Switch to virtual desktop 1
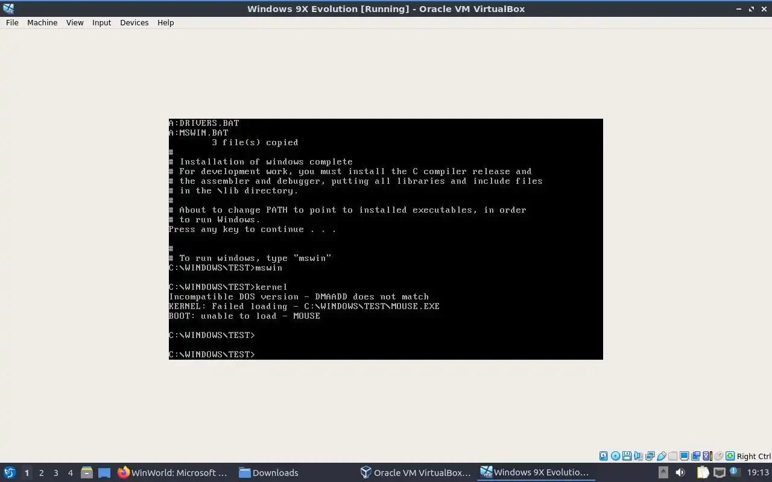Image resolution: width=772 pixels, height=482 pixels. point(27,473)
